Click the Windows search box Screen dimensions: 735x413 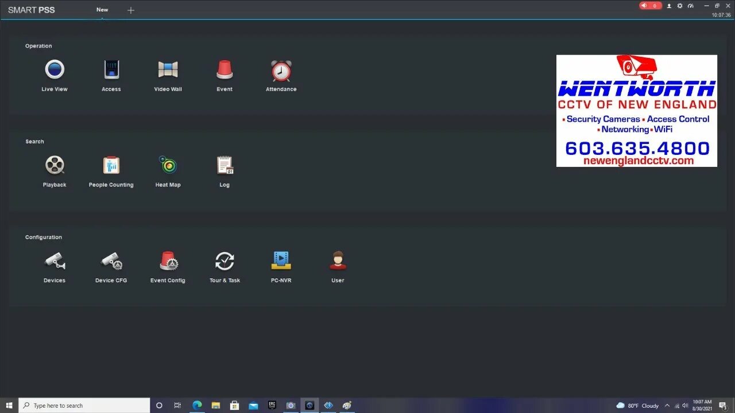(x=84, y=406)
